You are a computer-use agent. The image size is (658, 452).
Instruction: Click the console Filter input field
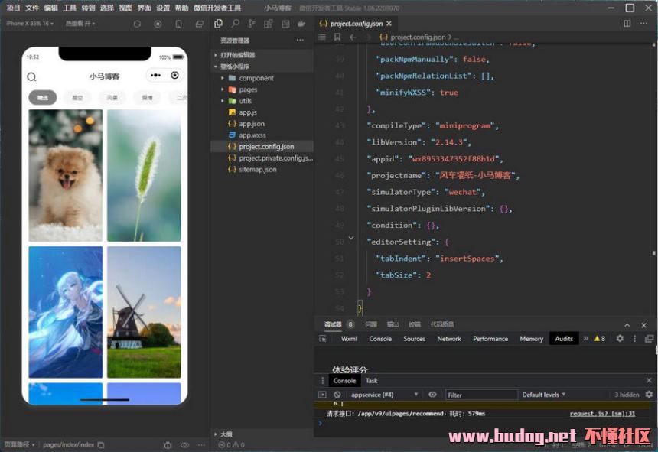coord(481,395)
